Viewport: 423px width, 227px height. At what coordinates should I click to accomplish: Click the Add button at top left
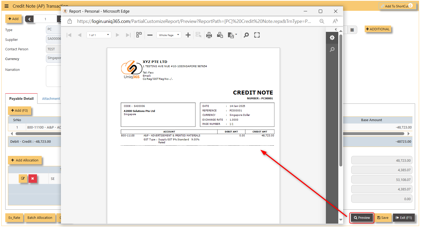[x=13, y=19]
